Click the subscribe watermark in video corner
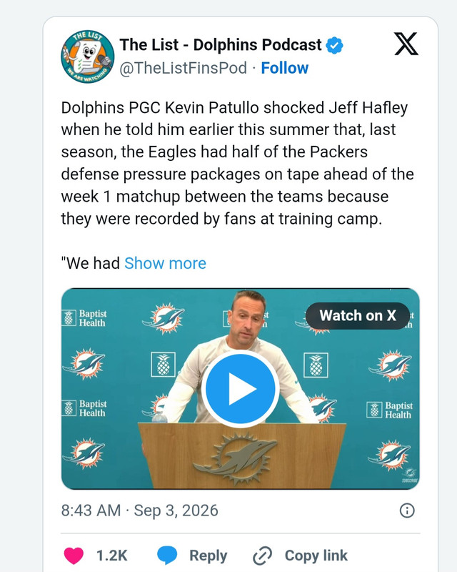457x572 pixels. [410, 475]
